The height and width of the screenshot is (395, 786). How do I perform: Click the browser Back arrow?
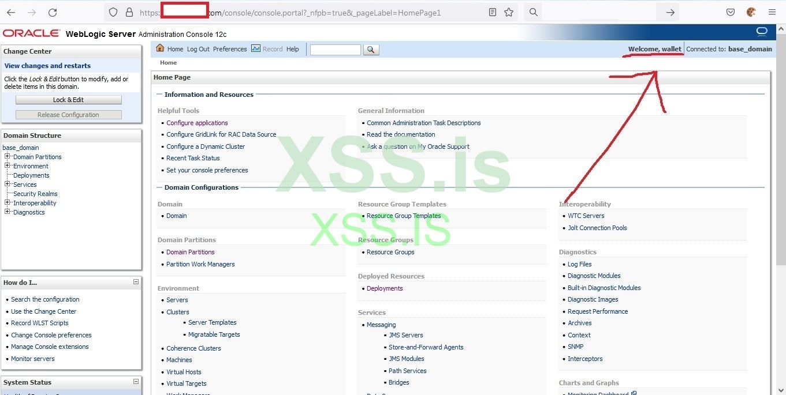pos(12,12)
